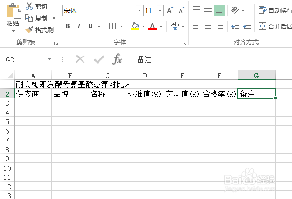Click the text orientation icon
Screen dimensions: 292x199
235,10
